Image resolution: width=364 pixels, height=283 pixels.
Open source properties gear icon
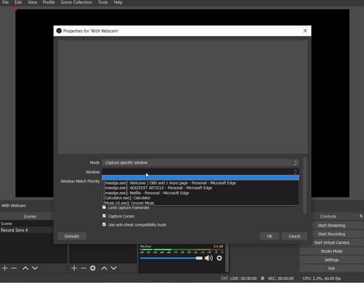click(93, 268)
